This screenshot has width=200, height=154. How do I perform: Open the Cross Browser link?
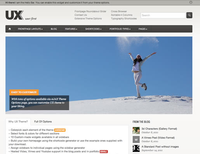tap(119, 11)
